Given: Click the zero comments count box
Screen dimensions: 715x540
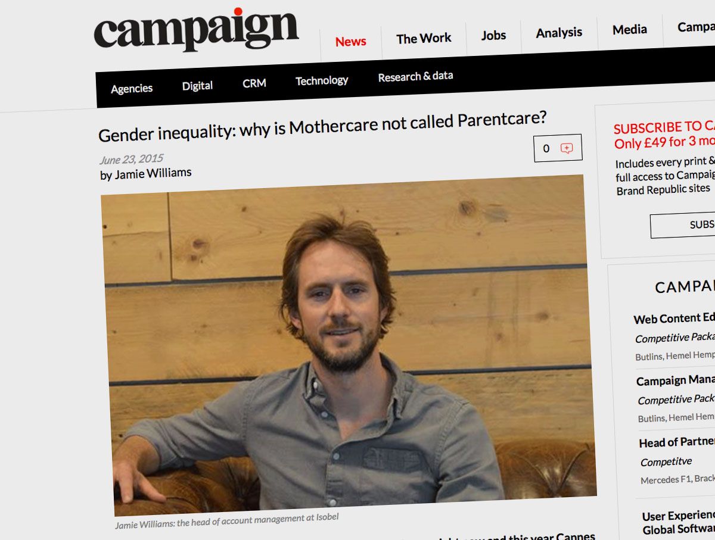Looking at the screenshot, I should pyautogui.click(x=558, y=148).
